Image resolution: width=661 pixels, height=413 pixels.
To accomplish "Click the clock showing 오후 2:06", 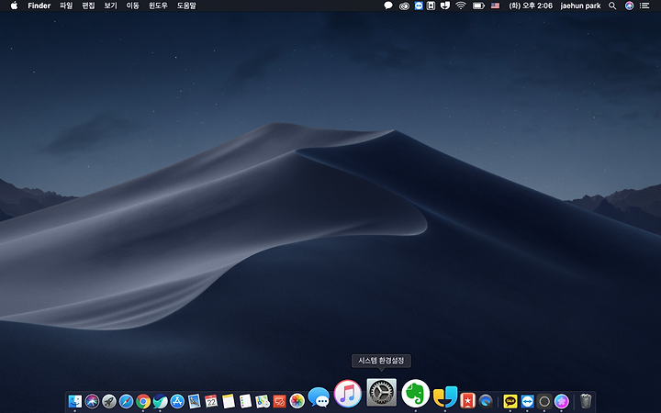I will point(531,6).
